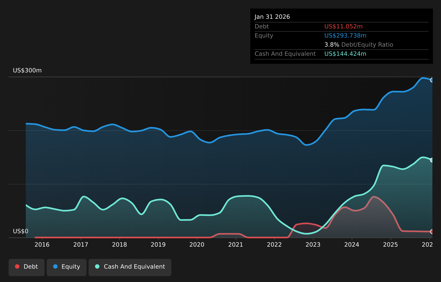This screenshot has height=282, width=441.
Task: Click the US$144.424m cash value
Action: tap(345, 54)
